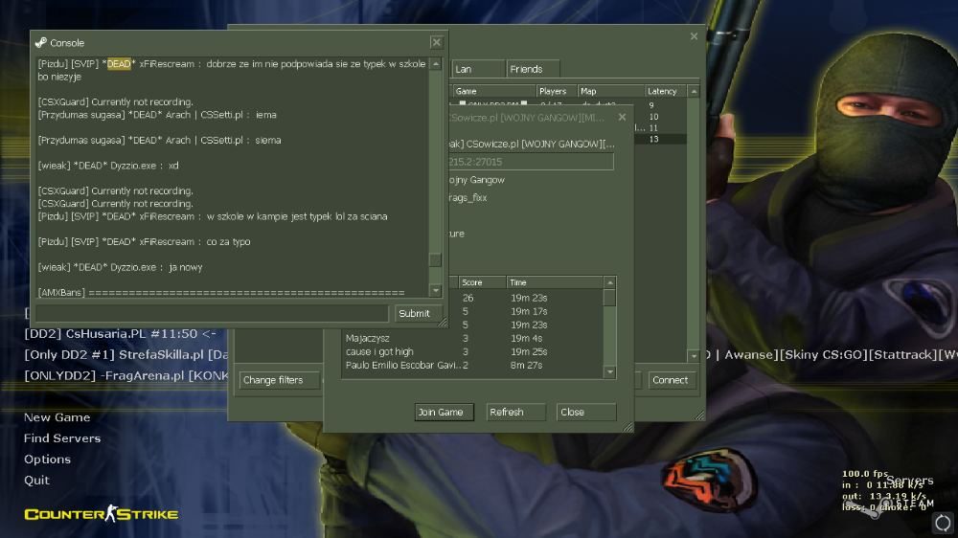Click the Console scrollbar up arrow

coord(436,64)
